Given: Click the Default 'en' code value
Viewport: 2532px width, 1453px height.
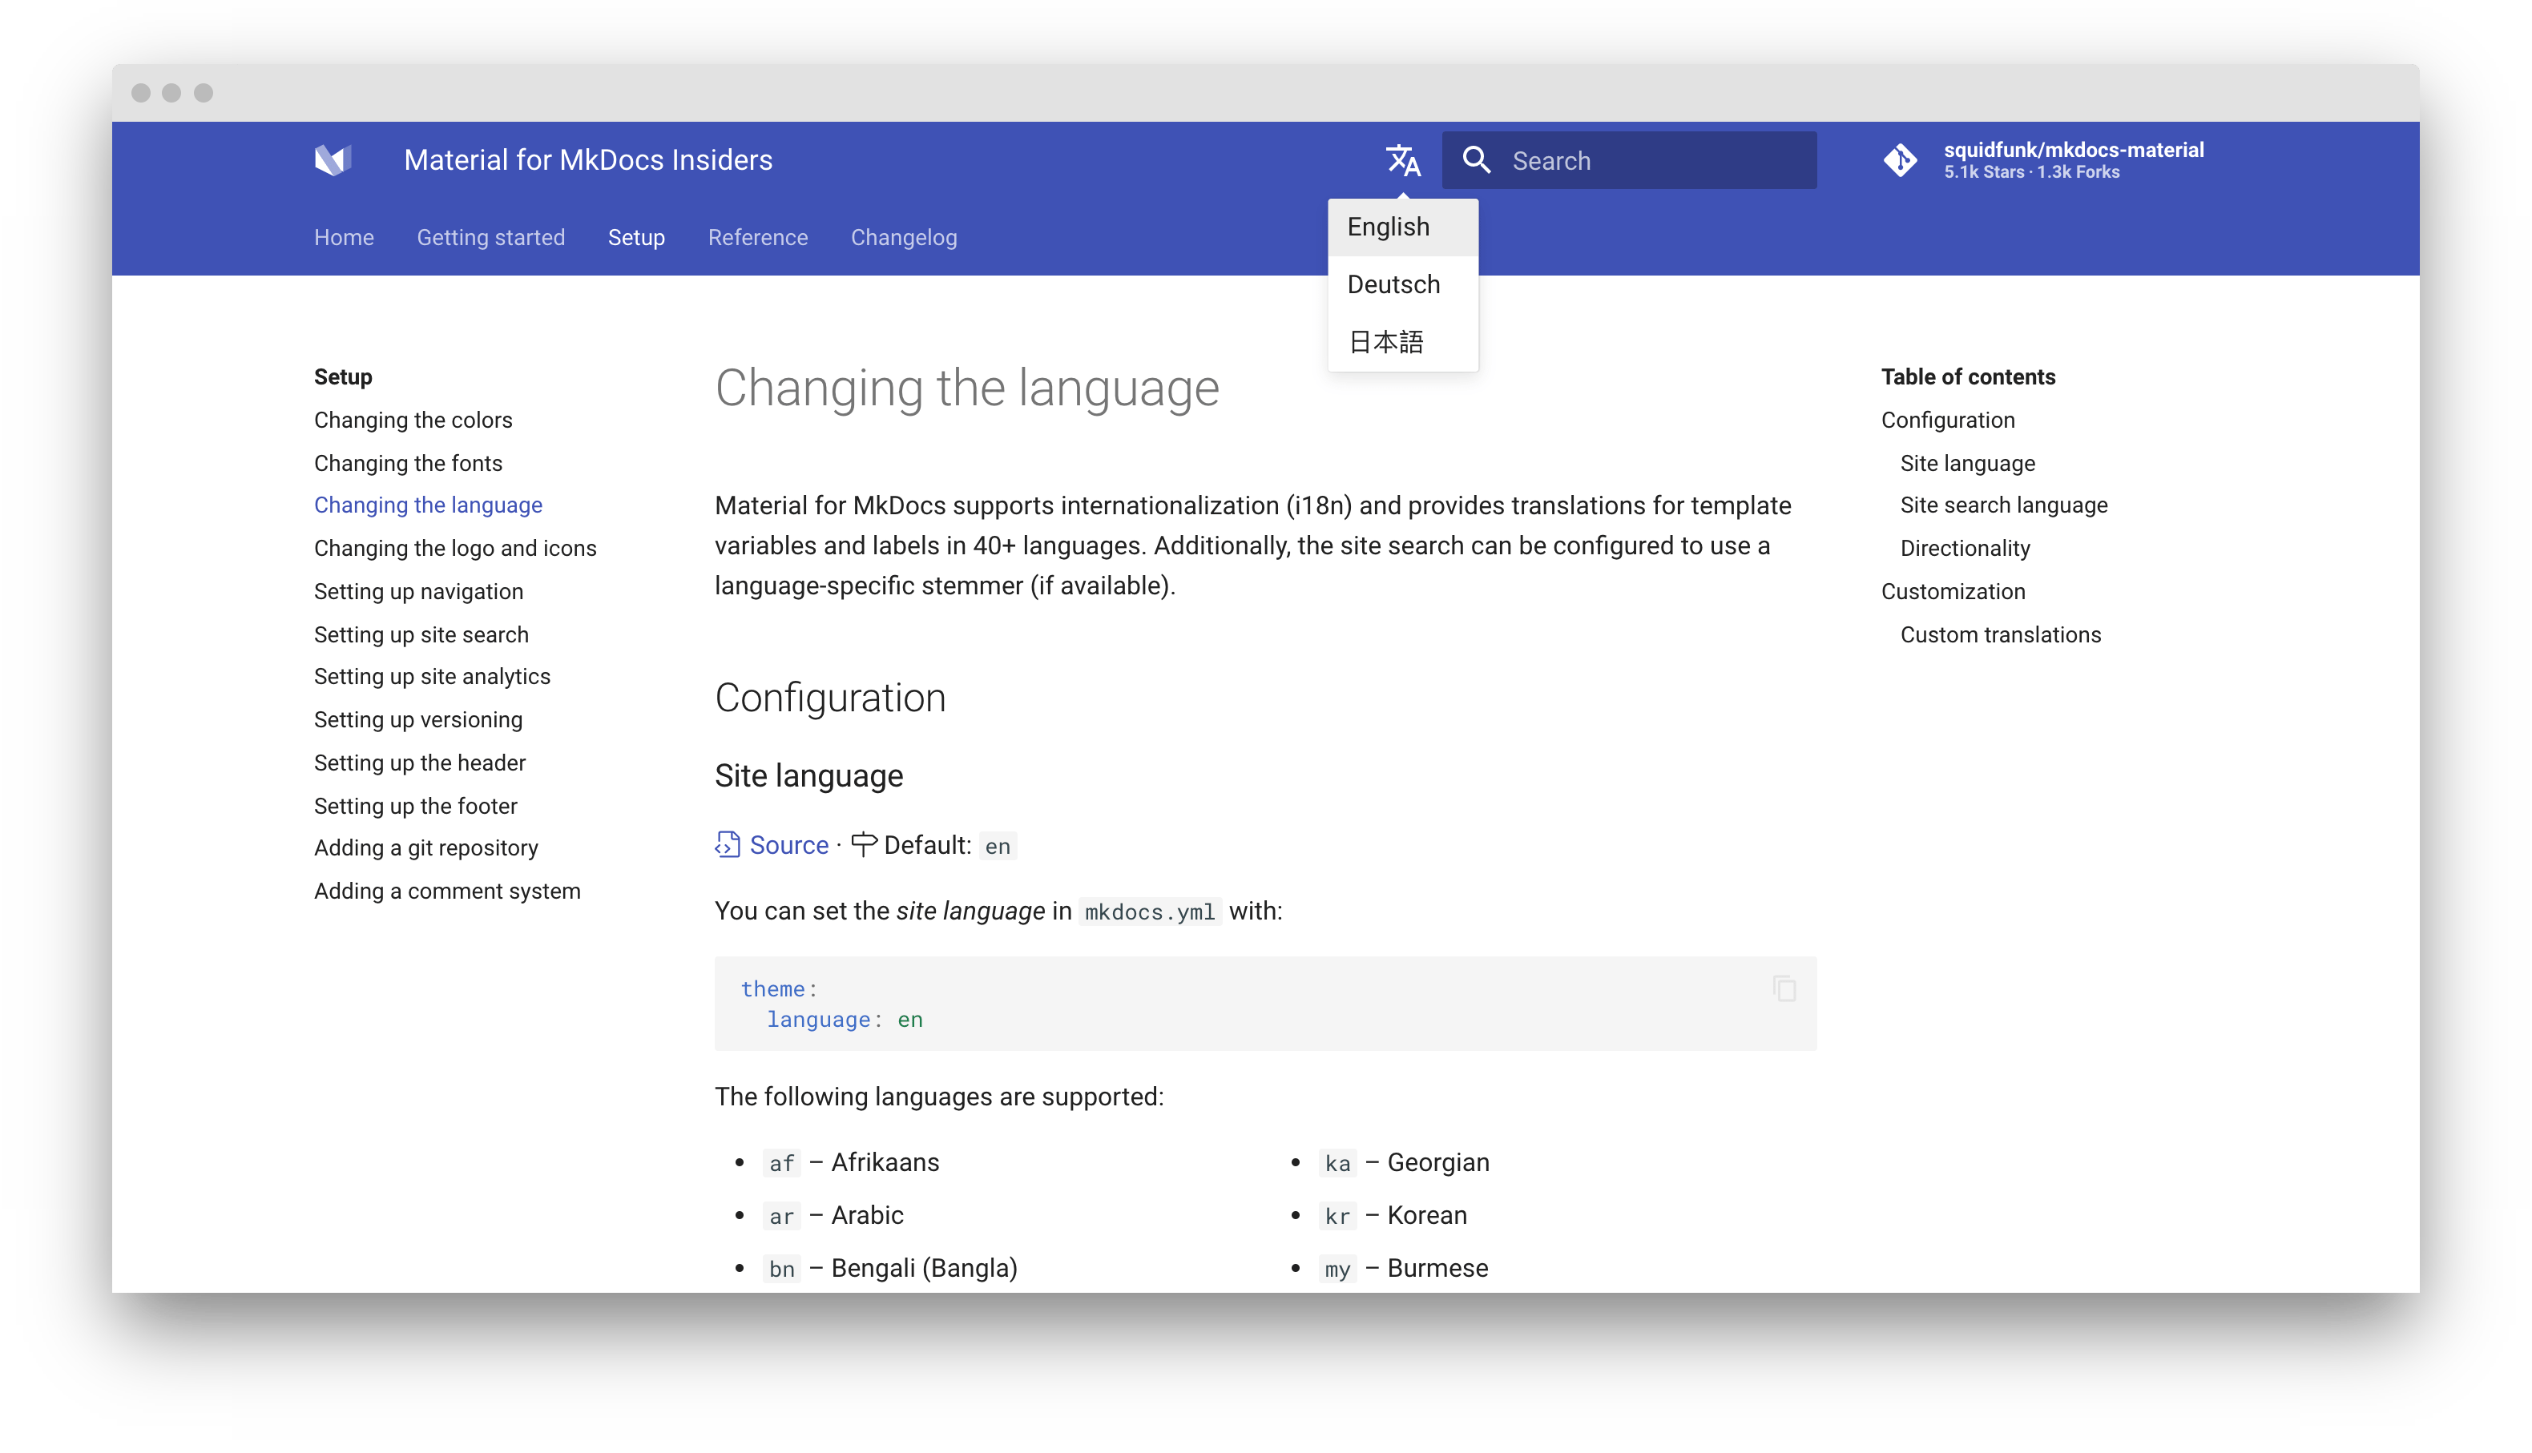Looking at the screenshot, I should tap(998, 847).
